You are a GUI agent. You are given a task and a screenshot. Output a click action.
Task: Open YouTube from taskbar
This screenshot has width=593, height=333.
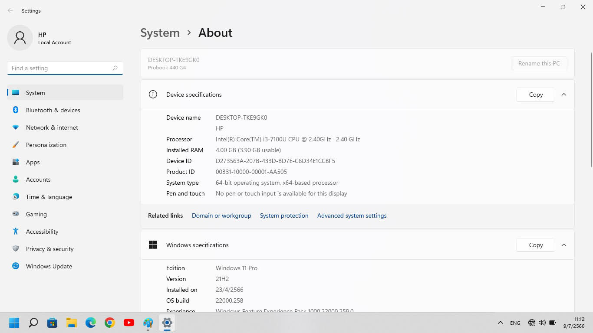pos(129,323)
